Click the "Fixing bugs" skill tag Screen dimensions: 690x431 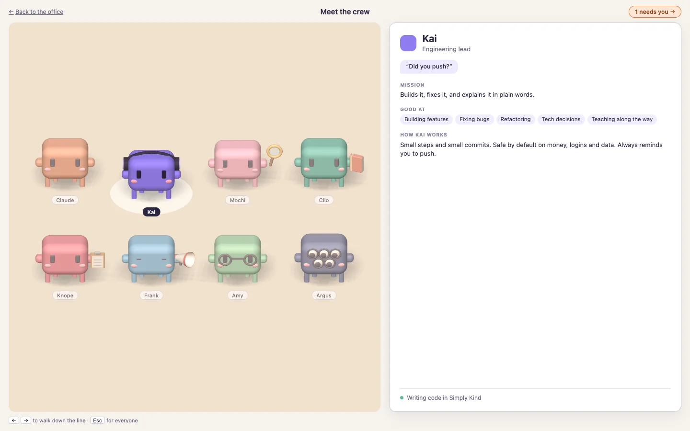click(474, 119)
